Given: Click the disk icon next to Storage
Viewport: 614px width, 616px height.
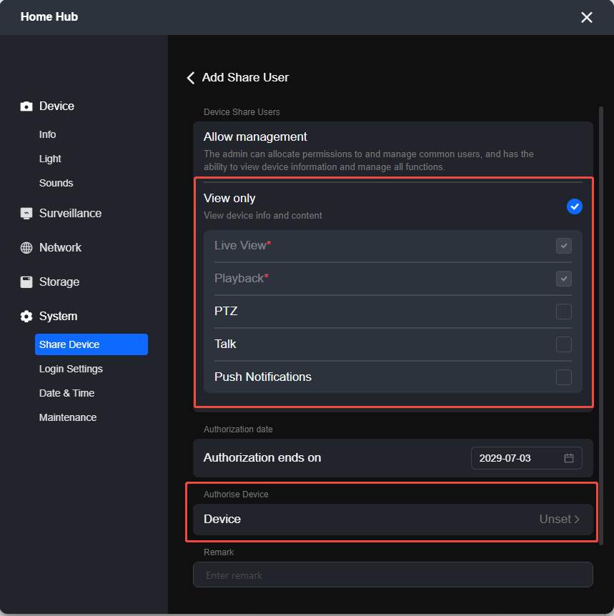Looking at the screenshot, I should tap(26, 282).
